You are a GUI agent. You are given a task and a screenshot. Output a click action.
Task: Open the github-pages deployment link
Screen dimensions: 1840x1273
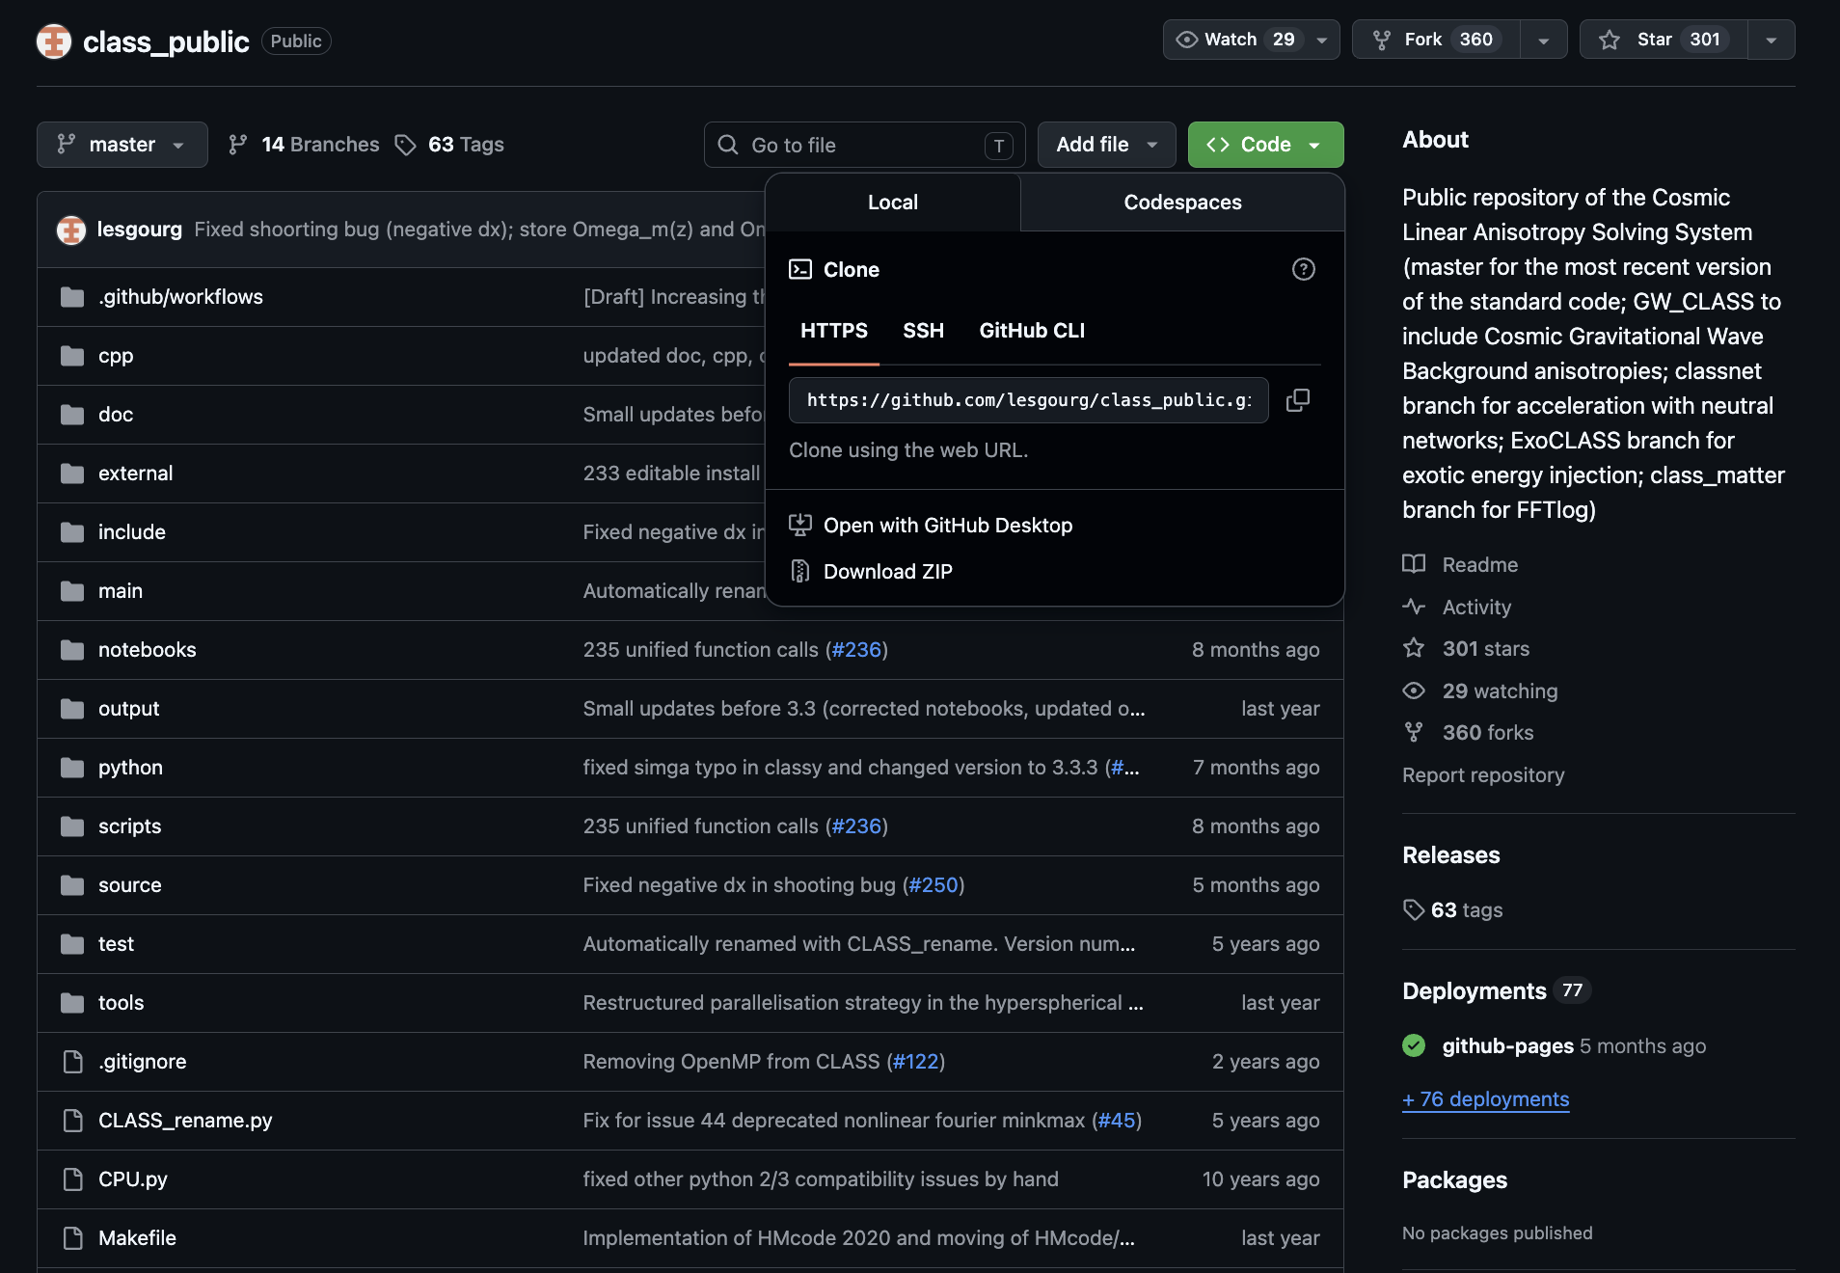(x=1508, y=1045)
